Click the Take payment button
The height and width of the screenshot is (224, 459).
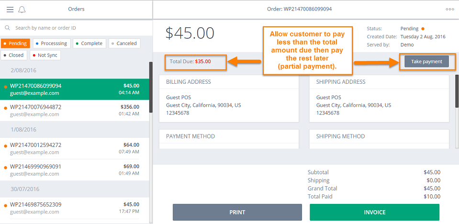[x=426, y=61]
